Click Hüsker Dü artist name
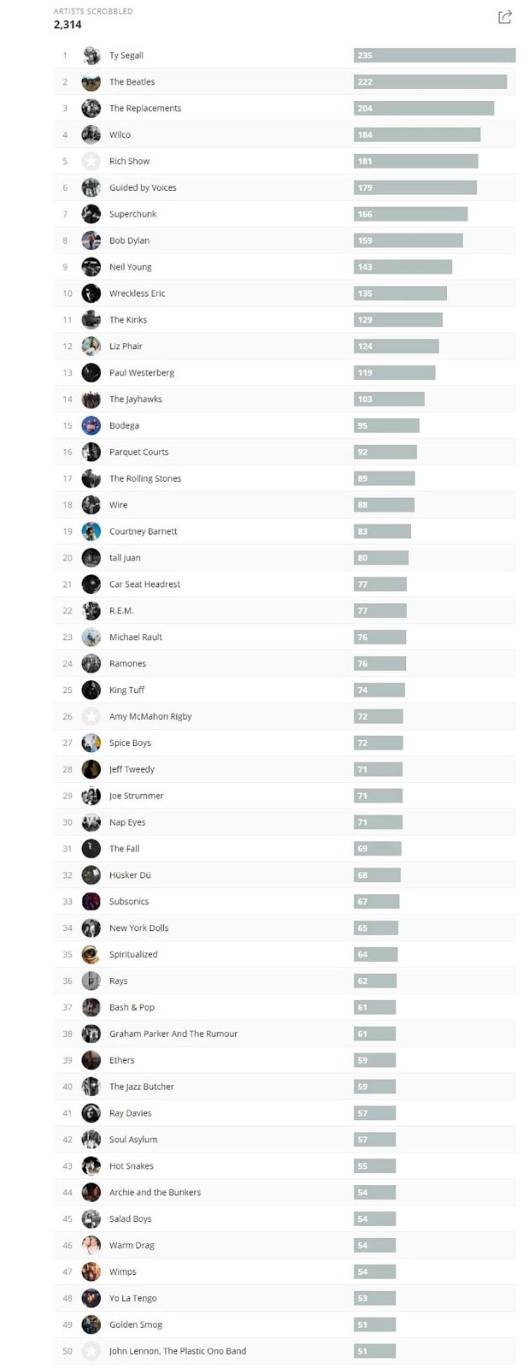This screenshot has height=1369, width=529. (x=130, y=875)
